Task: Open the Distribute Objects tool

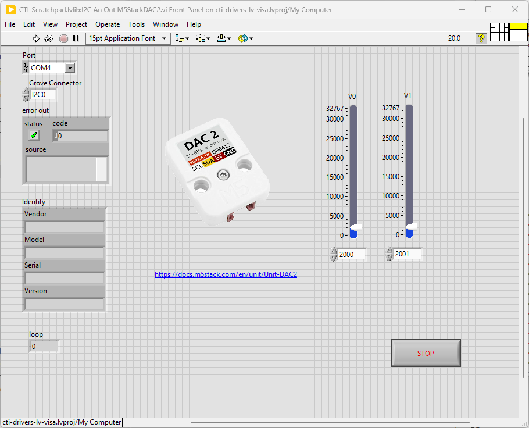Action: point(202,38)
